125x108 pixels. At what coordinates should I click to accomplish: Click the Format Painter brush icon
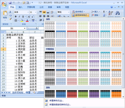pos(10,19)
